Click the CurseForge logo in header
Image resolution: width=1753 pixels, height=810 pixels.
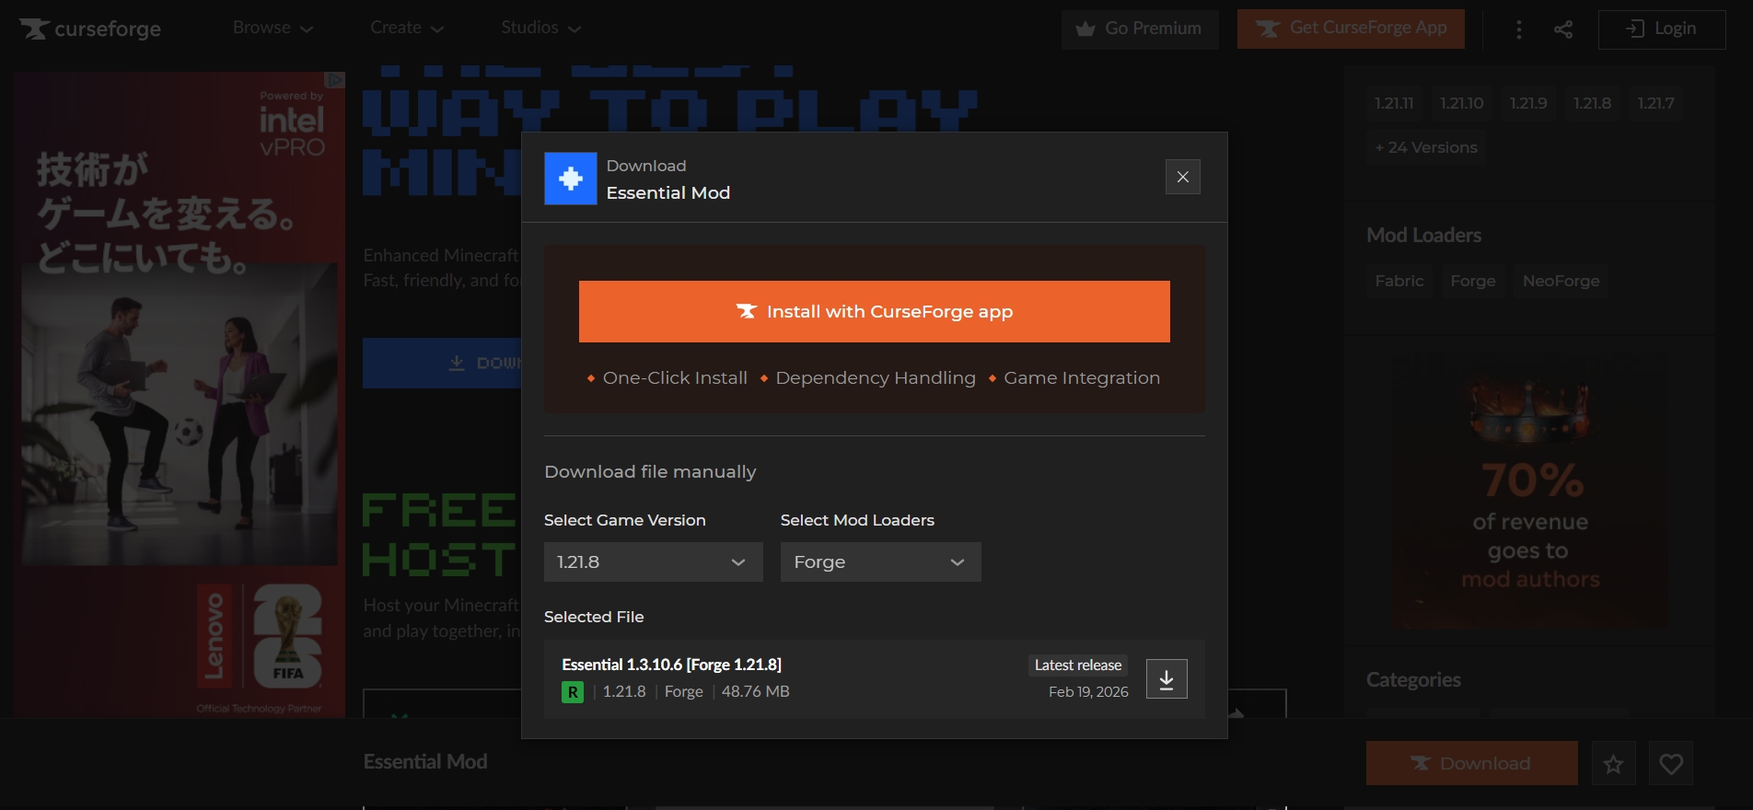(x=90, y=29)
